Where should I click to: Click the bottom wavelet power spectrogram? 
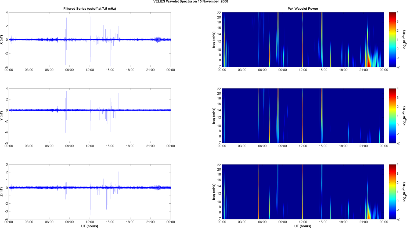coord(302,192)
